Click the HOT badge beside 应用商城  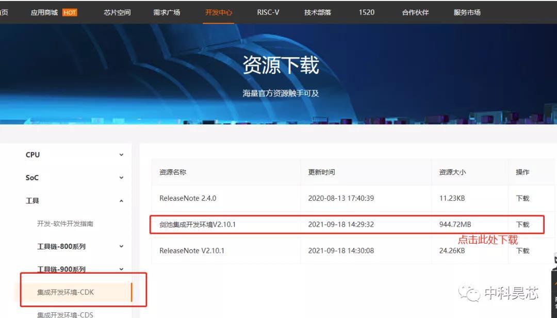click(70, 12)
